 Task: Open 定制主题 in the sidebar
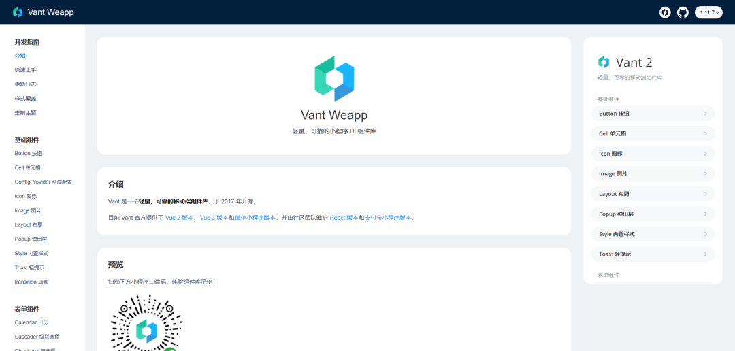coord(25,113)
